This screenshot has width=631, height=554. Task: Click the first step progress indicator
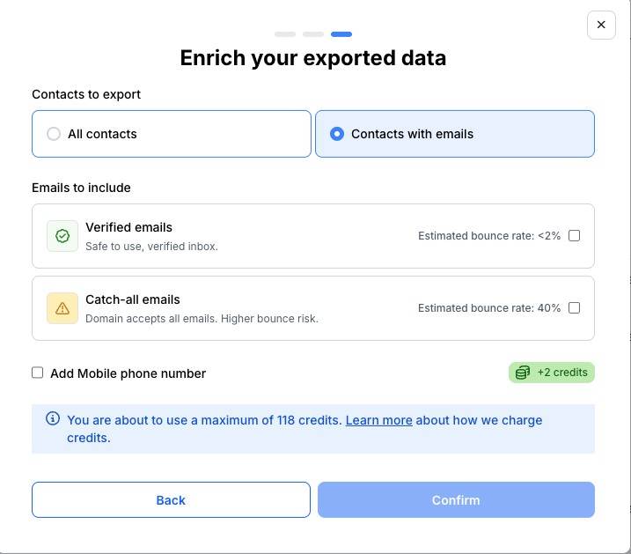[285, 34]
